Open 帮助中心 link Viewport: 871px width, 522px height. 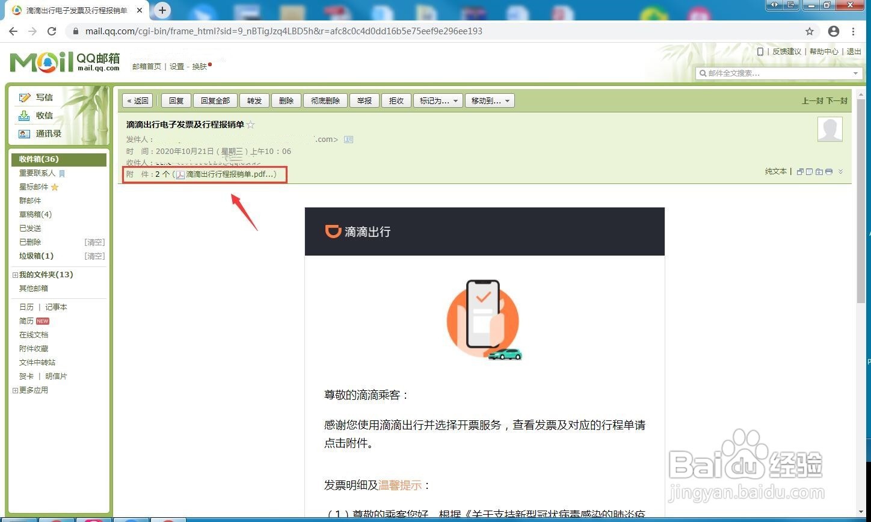point(824,52)
